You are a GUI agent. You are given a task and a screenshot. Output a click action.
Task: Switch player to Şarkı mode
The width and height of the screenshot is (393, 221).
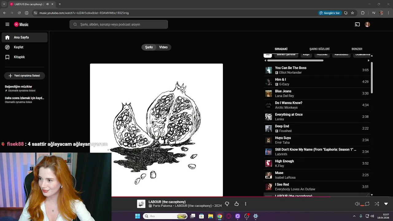click(149, 47)
